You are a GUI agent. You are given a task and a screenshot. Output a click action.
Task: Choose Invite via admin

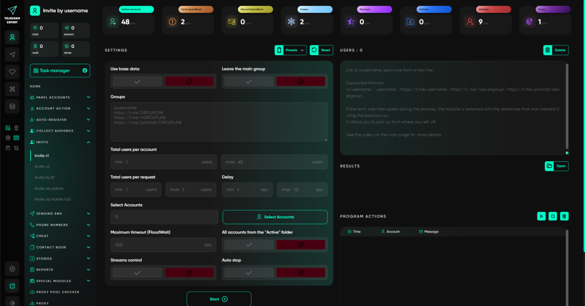click(49, 188)
